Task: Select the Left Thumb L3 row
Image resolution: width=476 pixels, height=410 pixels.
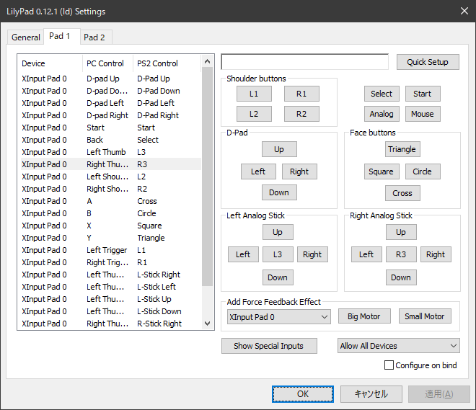Action: [x=111, y=152]
